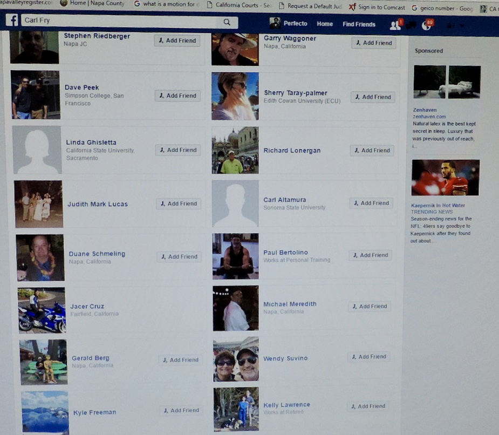Open Richard Lonergan's profile name
This screenshot has width=499, height=435.
point(292,151)
